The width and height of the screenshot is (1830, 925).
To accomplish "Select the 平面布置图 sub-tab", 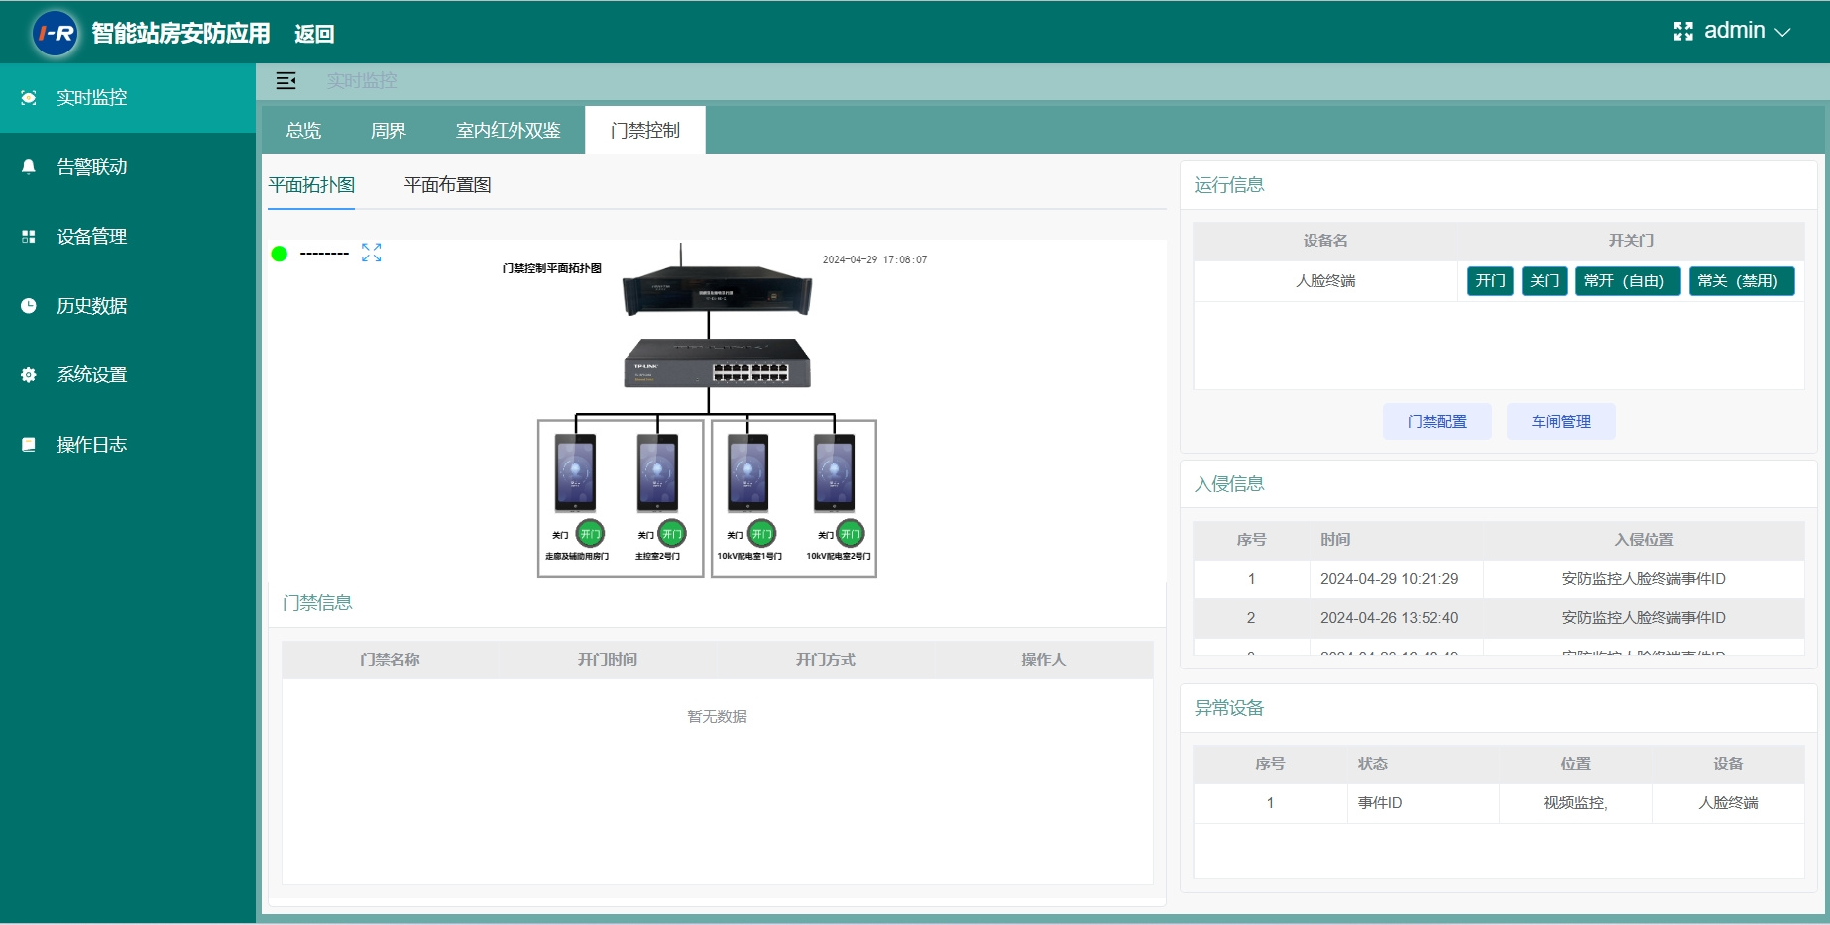I will pos(447,185).
